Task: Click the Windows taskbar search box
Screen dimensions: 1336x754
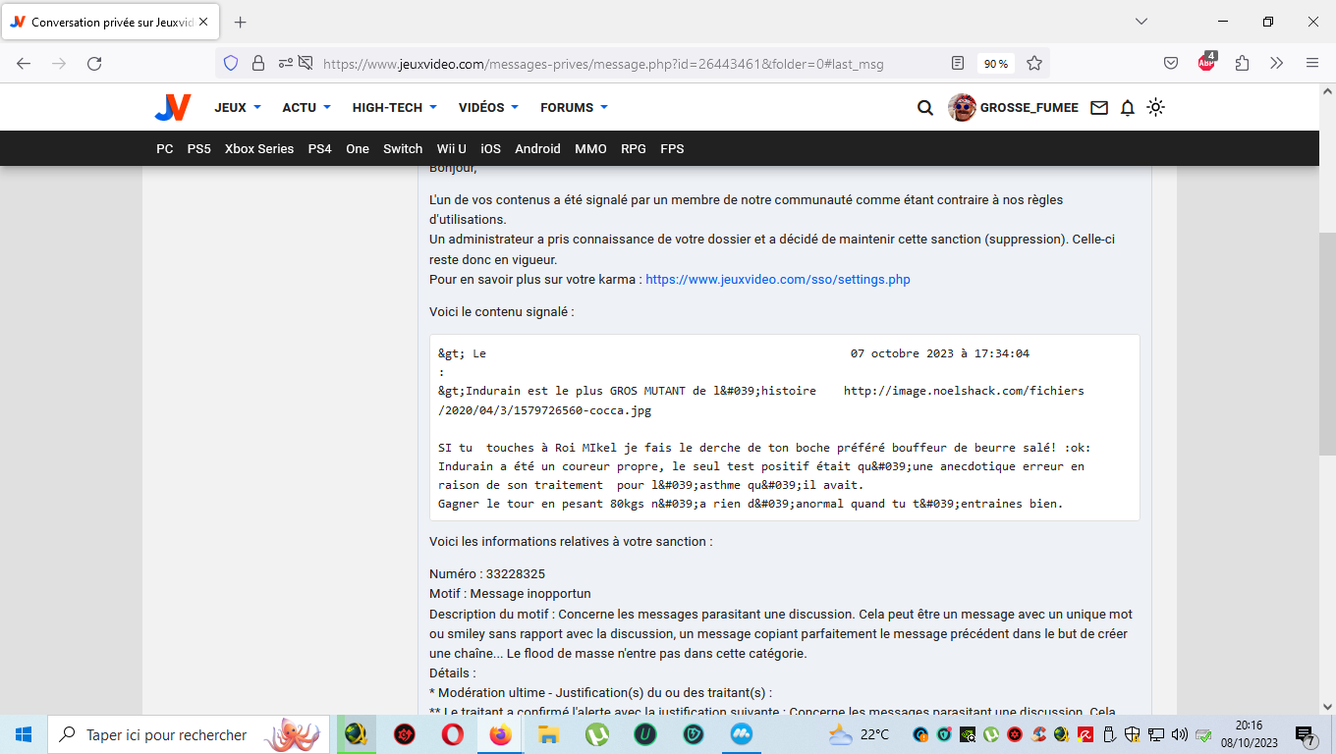Action: 165,734
